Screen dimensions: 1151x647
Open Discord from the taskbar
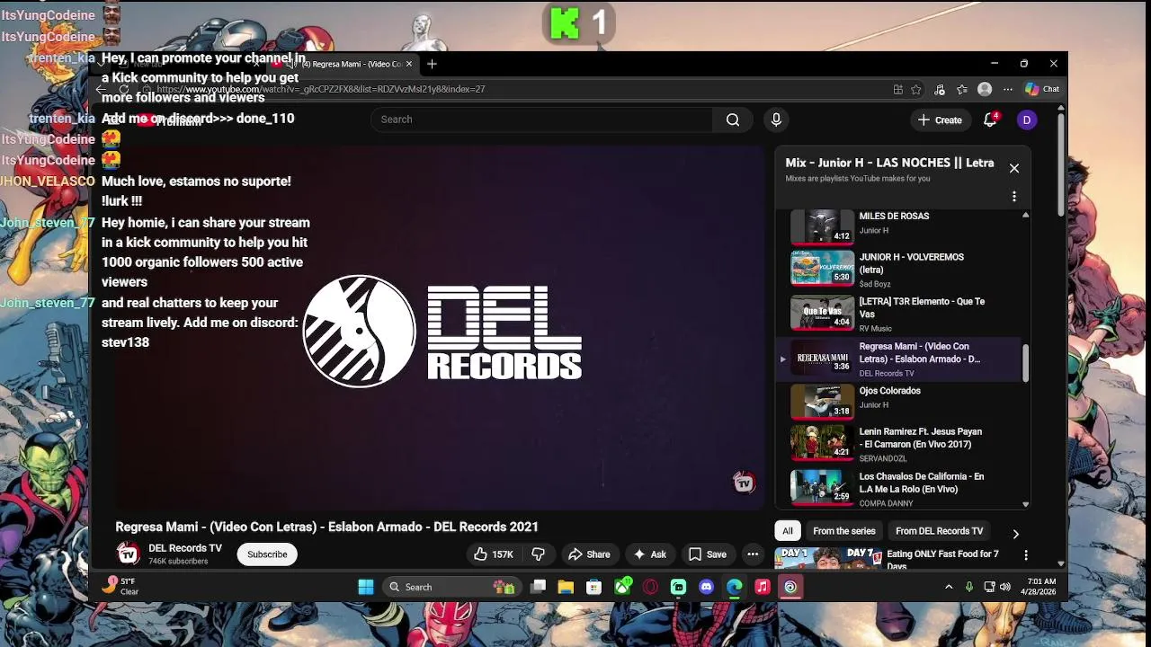click(x=706, y=587)
